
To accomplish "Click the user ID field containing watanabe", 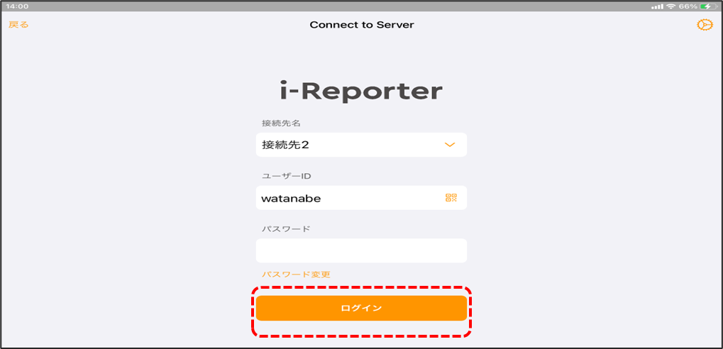I will coord(348,198).
